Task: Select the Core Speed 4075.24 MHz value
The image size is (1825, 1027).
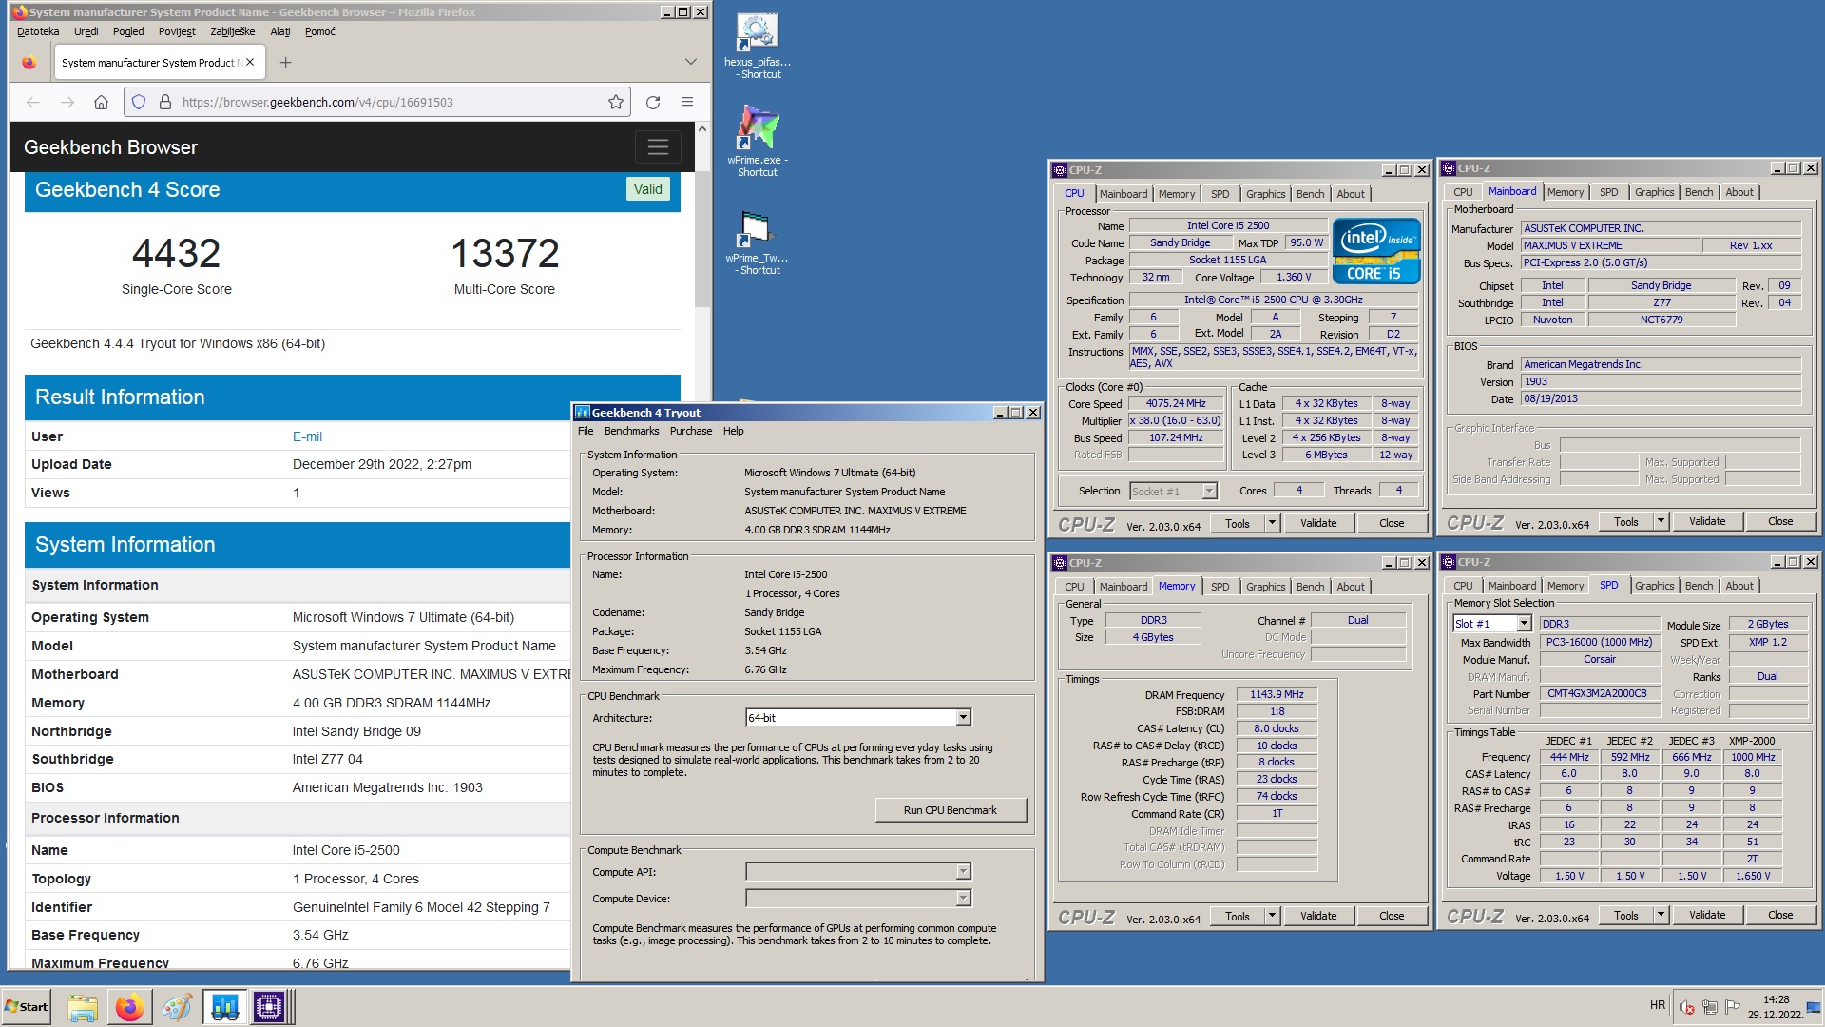Action: click(1176, 403)
